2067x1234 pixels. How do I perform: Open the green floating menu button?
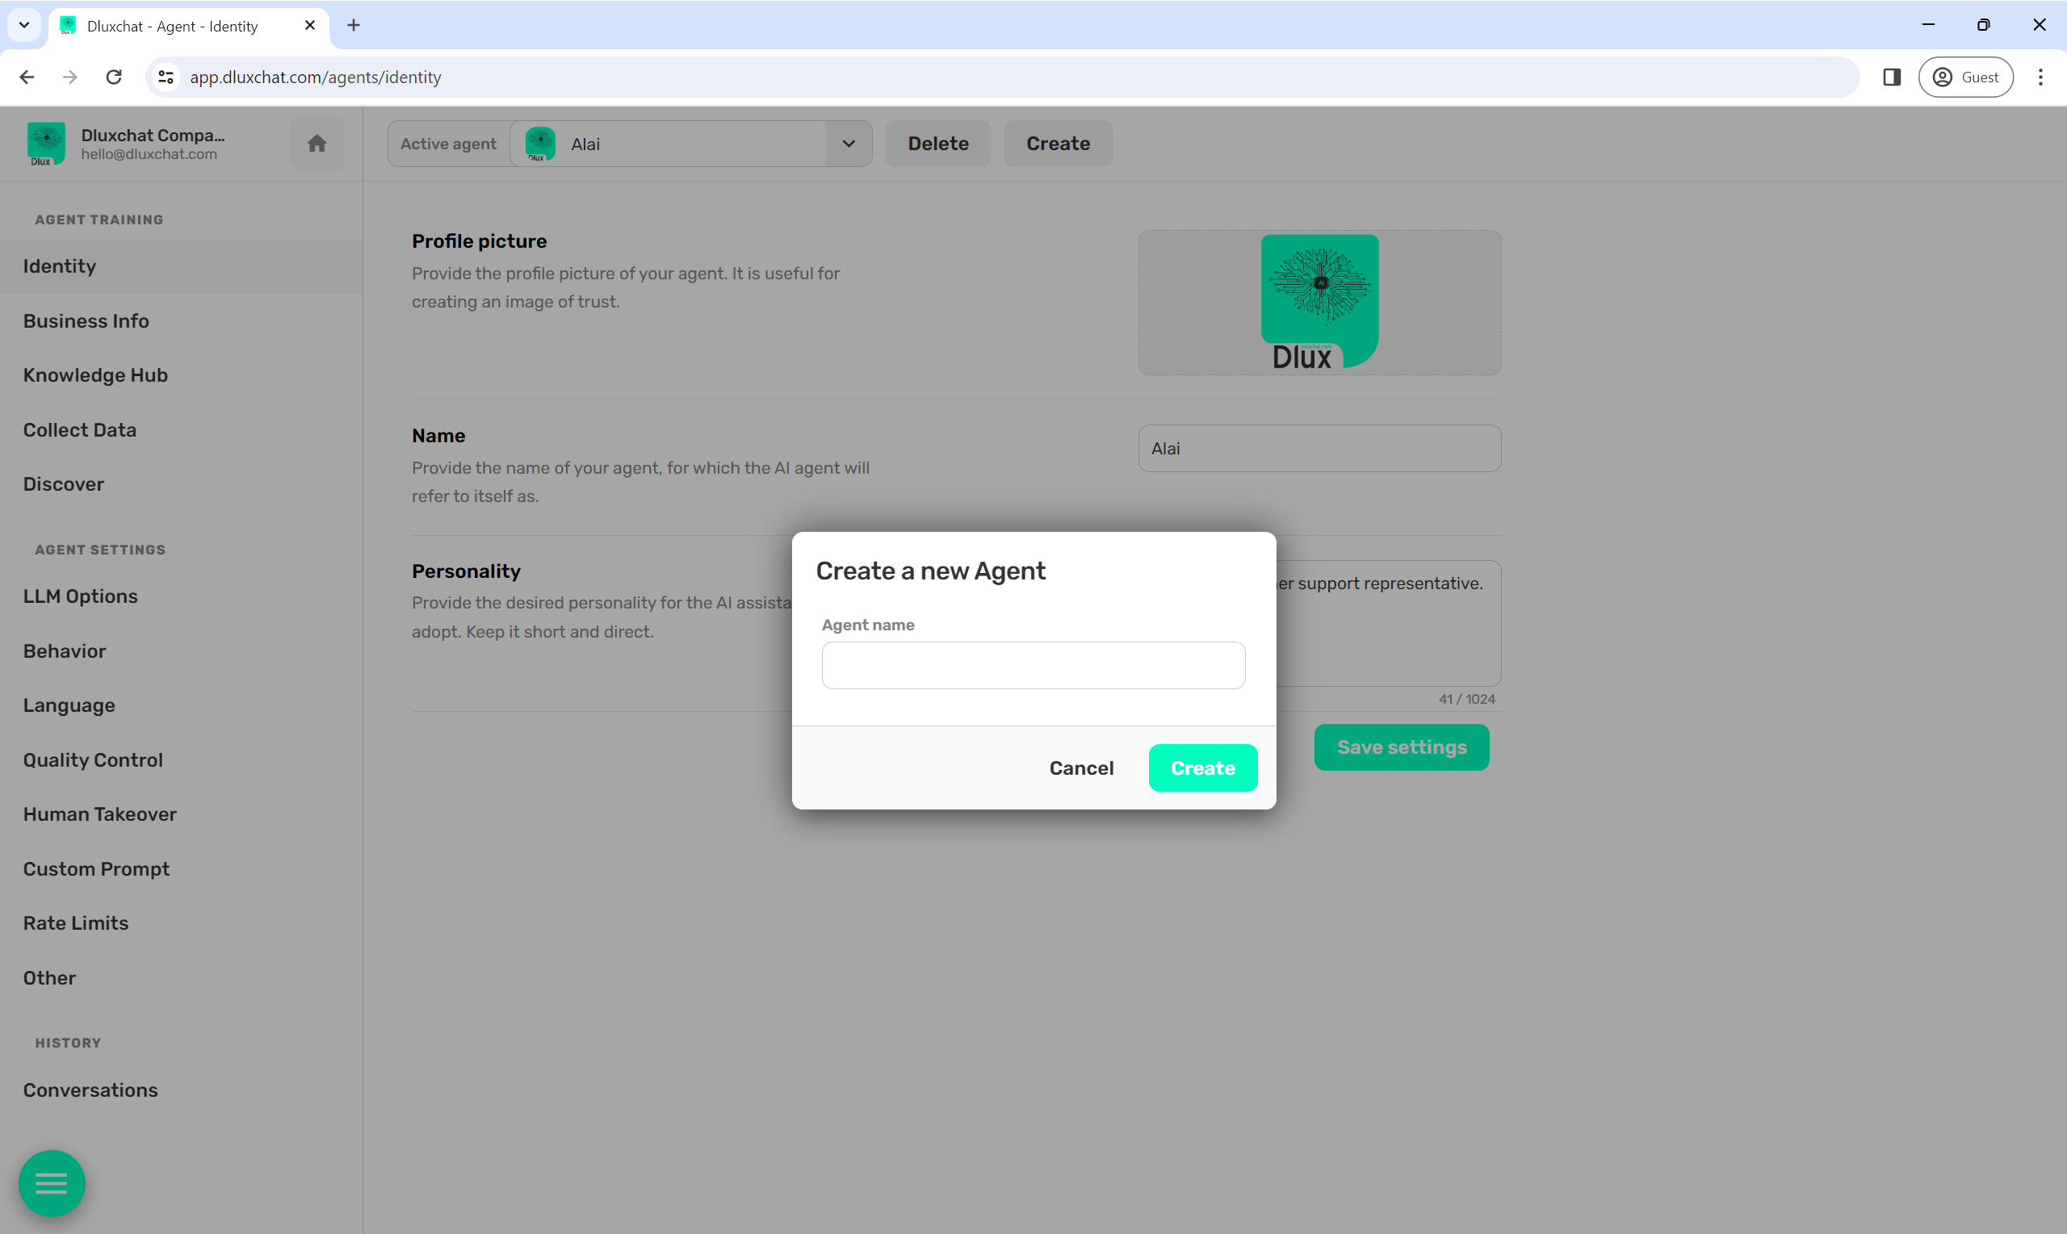click(52, 1182)
